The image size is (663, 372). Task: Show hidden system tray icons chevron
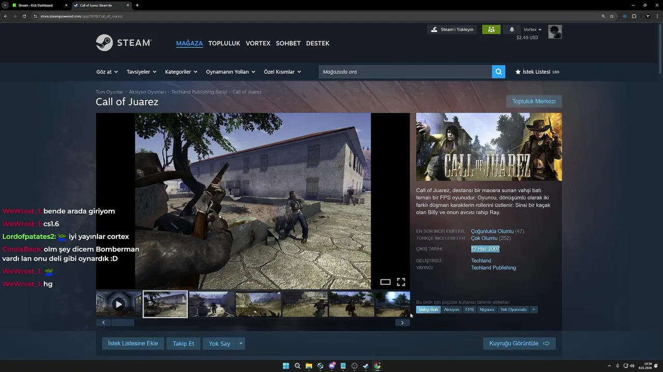[x=609, y=366]
